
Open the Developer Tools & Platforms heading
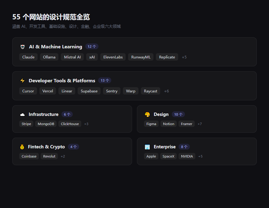(62, 81)
